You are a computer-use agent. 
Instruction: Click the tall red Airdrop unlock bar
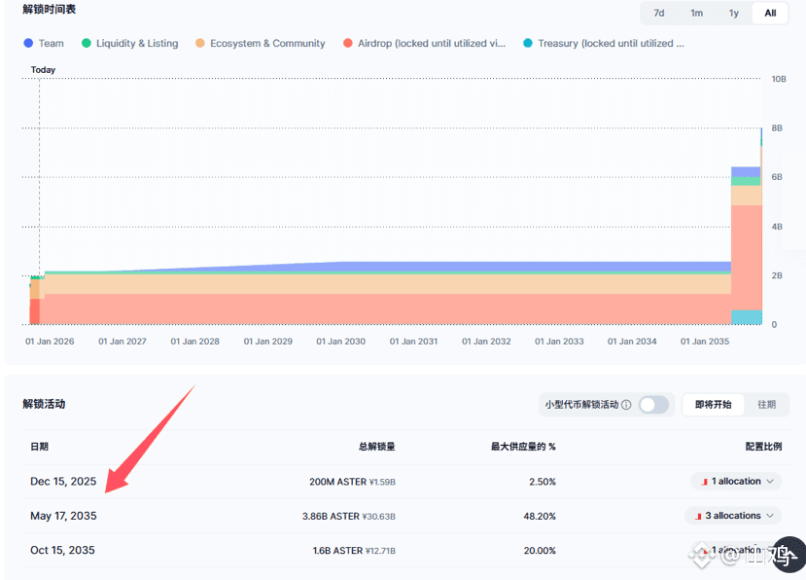pyautogui.click(x=747, y=257)
